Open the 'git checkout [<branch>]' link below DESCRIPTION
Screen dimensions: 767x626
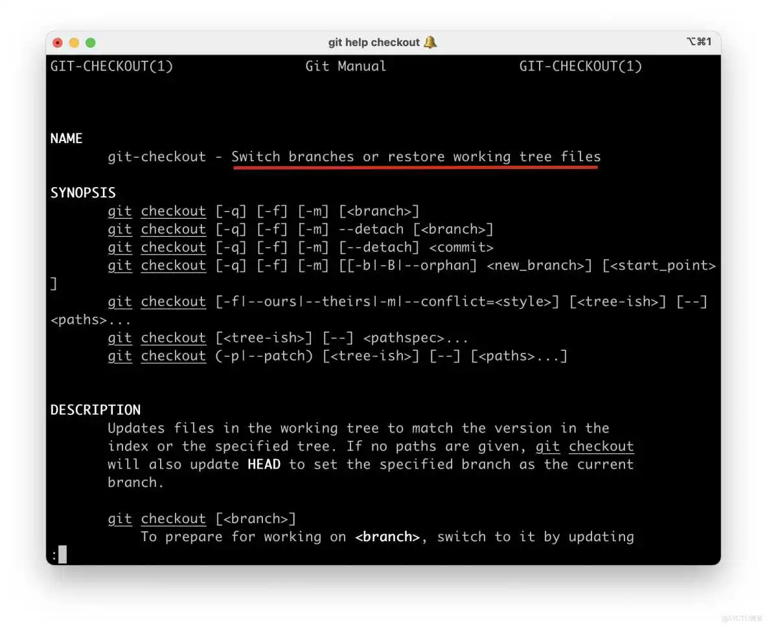[x=157, y=519]
